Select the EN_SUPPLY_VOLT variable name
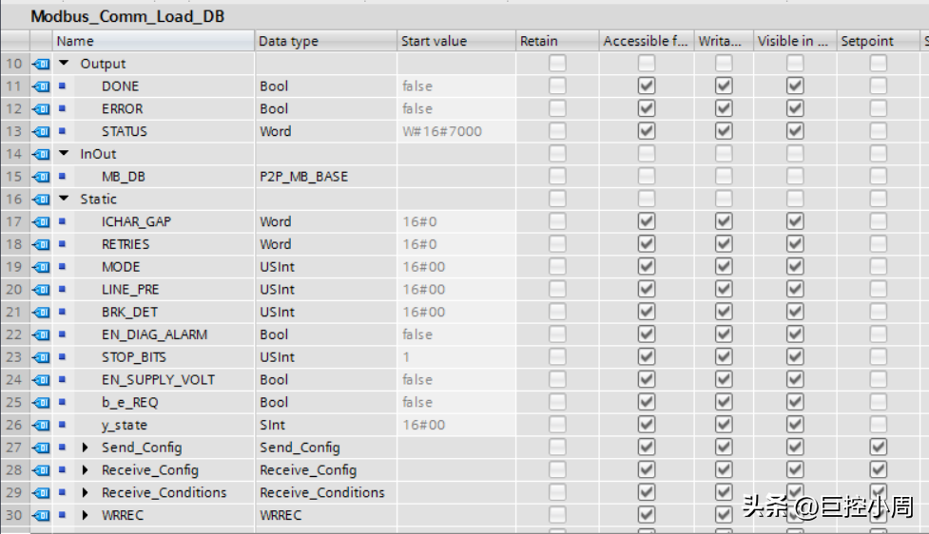929x534 pixels. [x=158, y=380]
